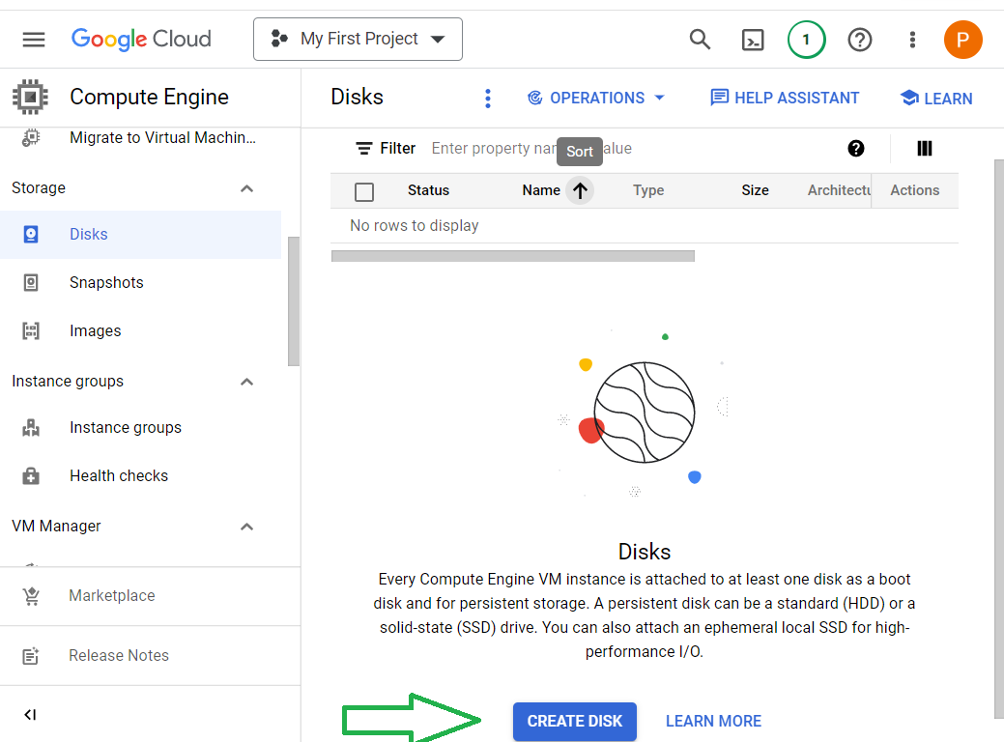The width and height of the screenshot is (1004, 742).
Task: Open the Learn panel
Action: (x=936, y=98)
